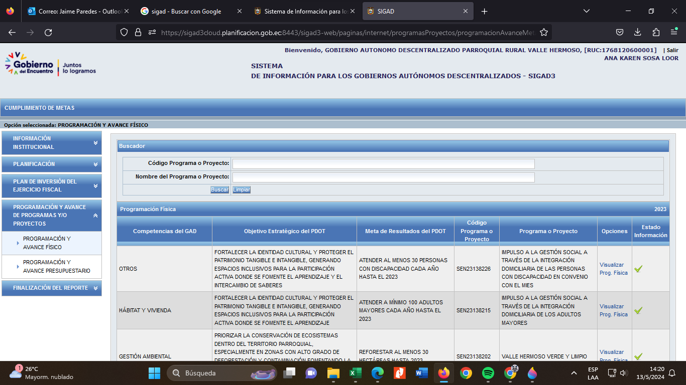Click the Buscar button in the Buscador

[219, 189]
